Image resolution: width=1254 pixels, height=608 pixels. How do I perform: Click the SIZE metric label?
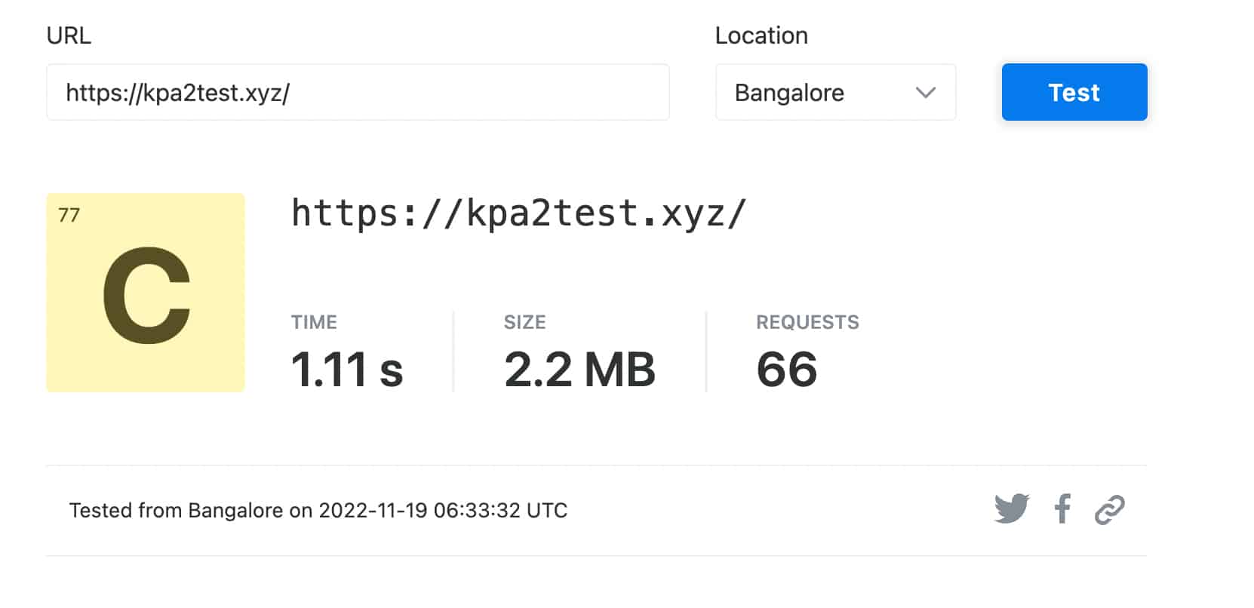click(524, 322)
